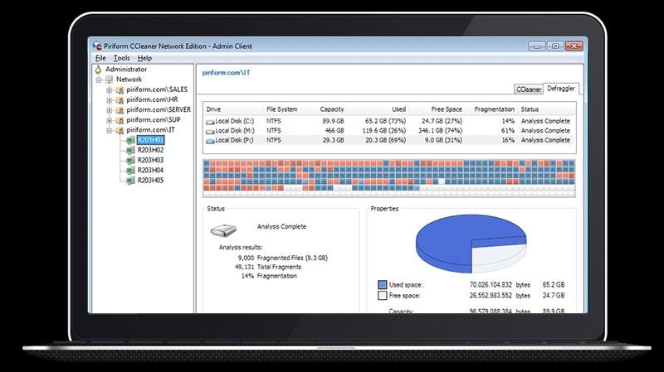Screen dimensions: 664x372
Task: Click the hard drive icon in Status panel
Action: (223, 230)
